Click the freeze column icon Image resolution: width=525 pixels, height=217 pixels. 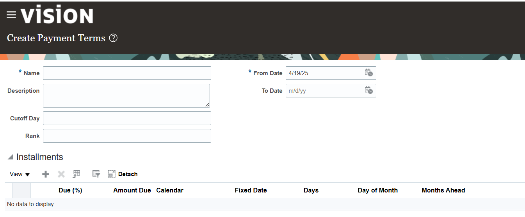tap(77, 174)
